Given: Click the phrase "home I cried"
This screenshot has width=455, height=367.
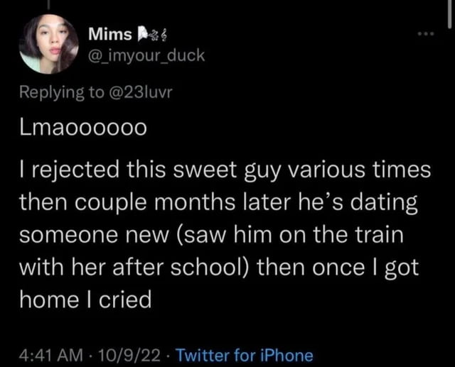Looking at the screenshot, I should pos(85,300).
